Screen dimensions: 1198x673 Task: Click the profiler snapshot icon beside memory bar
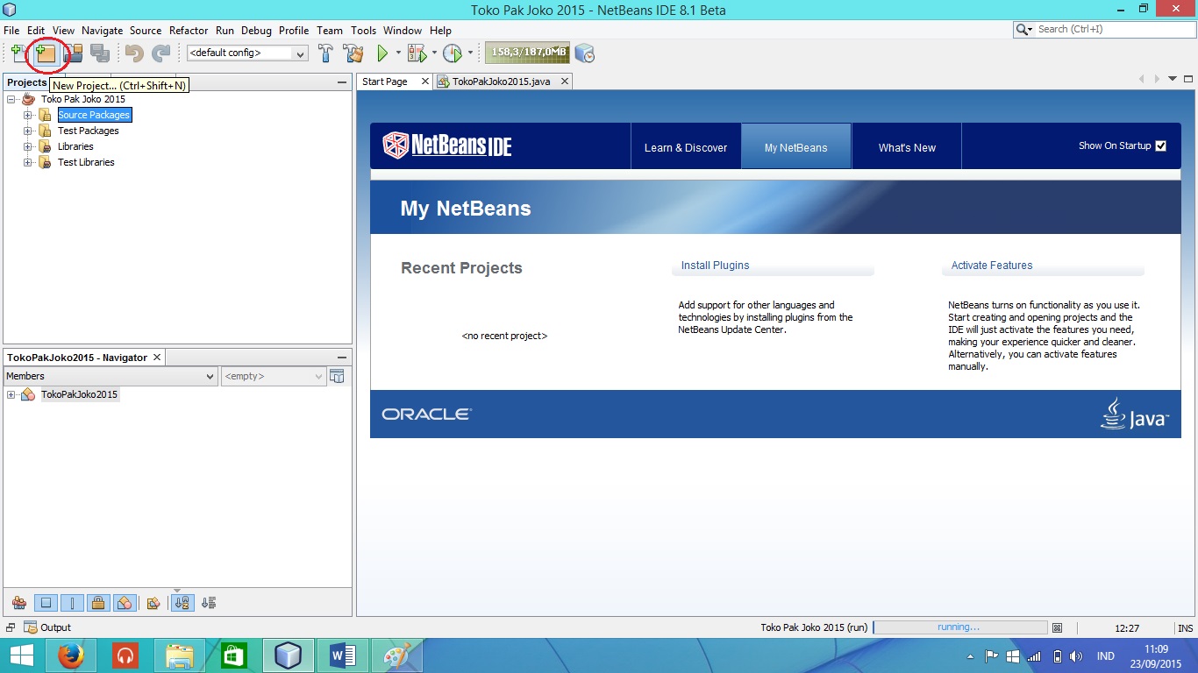pyautogui.click(x=585, y=53)
